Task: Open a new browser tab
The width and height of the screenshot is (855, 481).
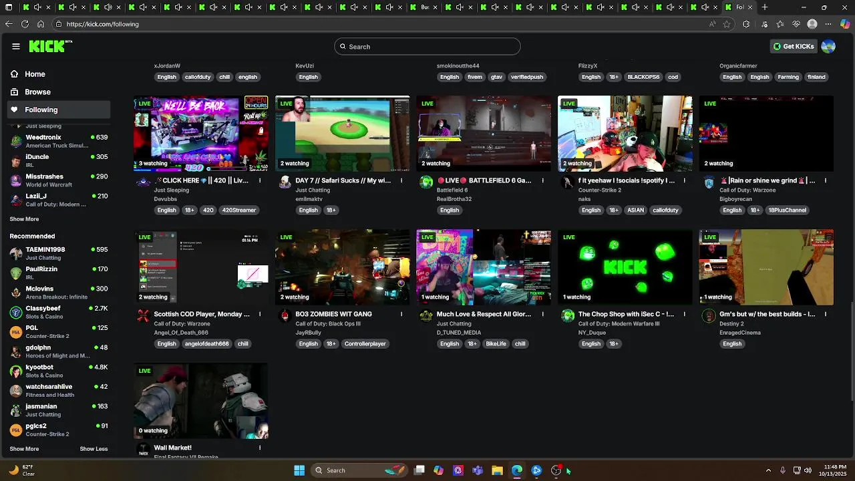Action: click(x=765, y=7)
